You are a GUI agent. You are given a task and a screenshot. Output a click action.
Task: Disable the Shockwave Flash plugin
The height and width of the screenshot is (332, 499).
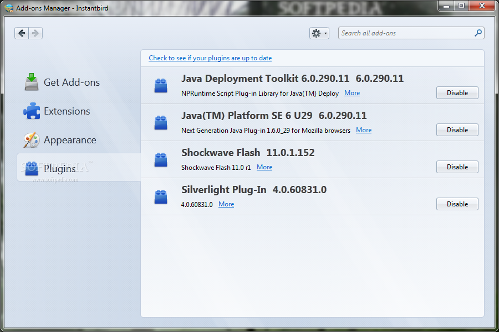coord(457,167)
